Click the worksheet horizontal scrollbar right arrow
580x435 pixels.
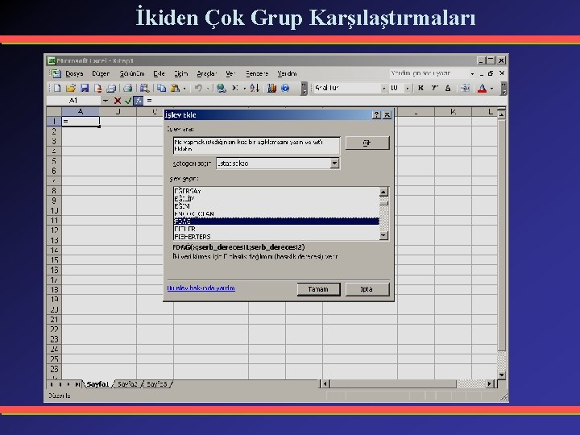[490, 384]
